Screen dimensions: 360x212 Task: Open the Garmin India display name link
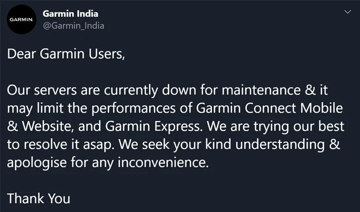[71, 14]
